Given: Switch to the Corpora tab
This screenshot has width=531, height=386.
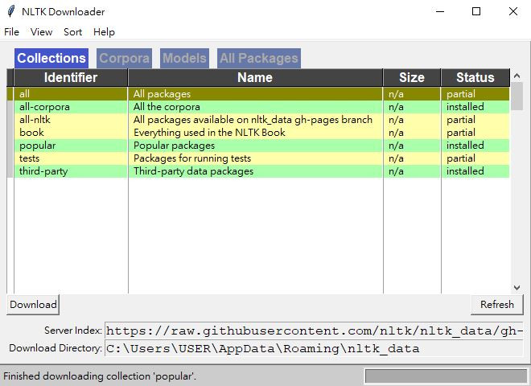Looking at the screenshot, I should point(124,58).
